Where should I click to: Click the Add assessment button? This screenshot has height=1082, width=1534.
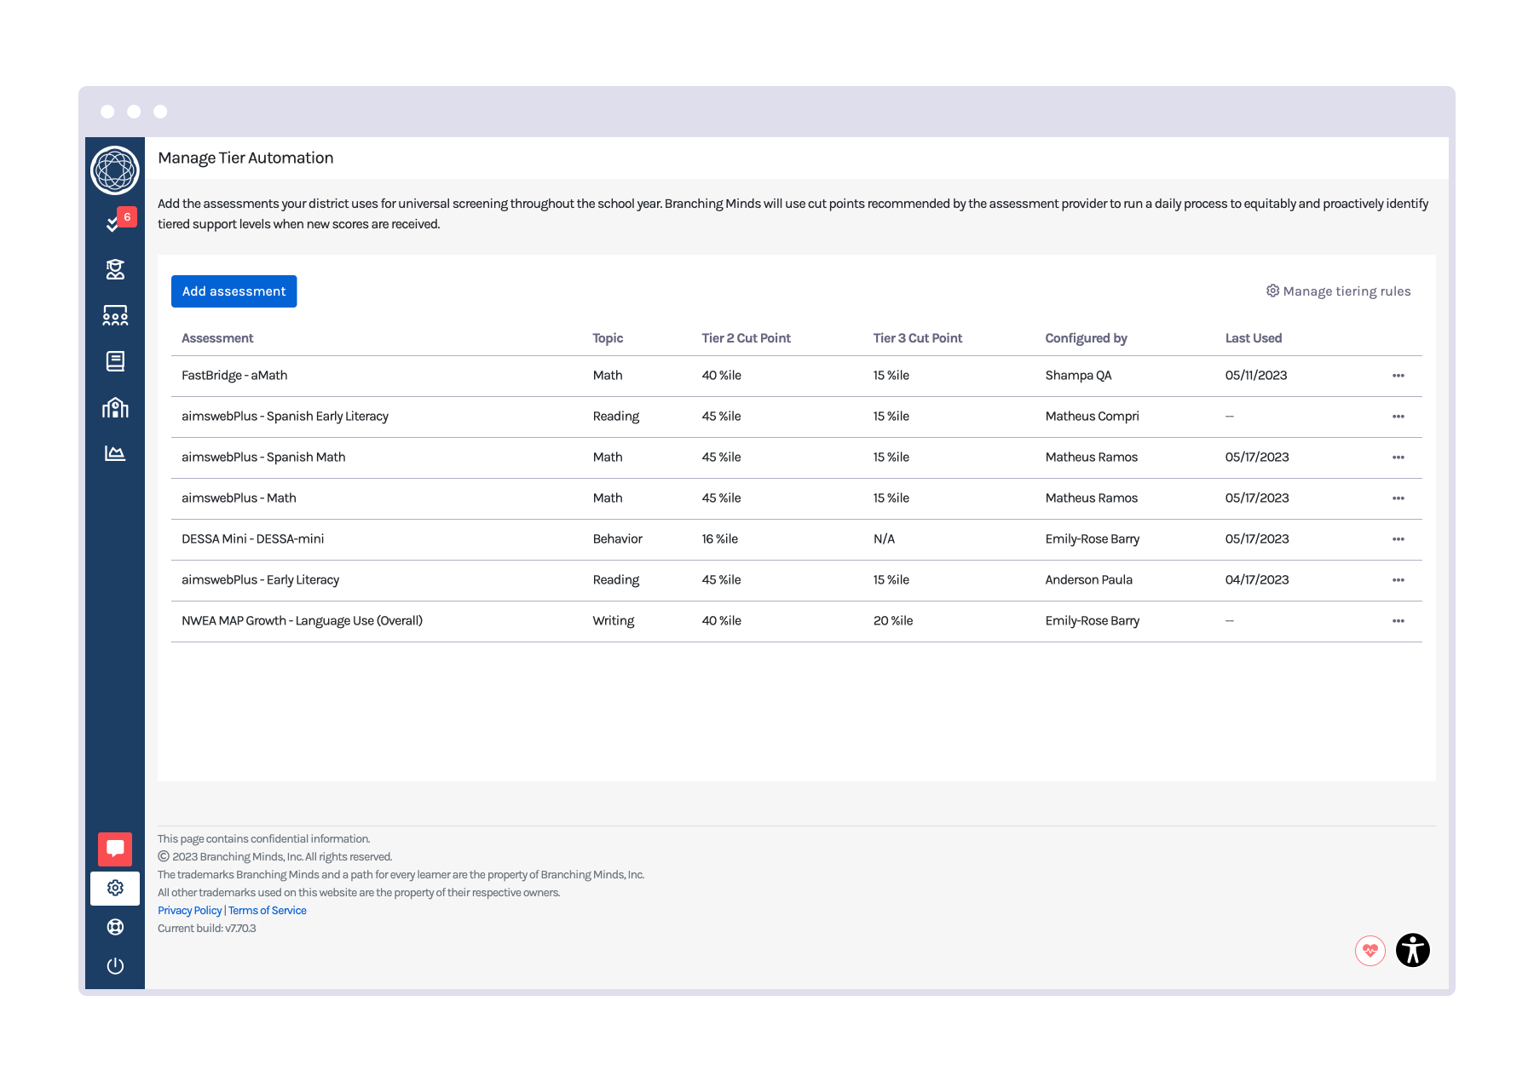(234, 291)
